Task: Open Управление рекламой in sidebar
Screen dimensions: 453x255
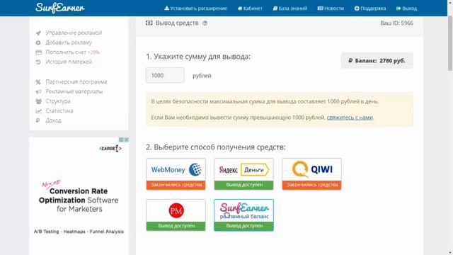Action: (74, 33)
